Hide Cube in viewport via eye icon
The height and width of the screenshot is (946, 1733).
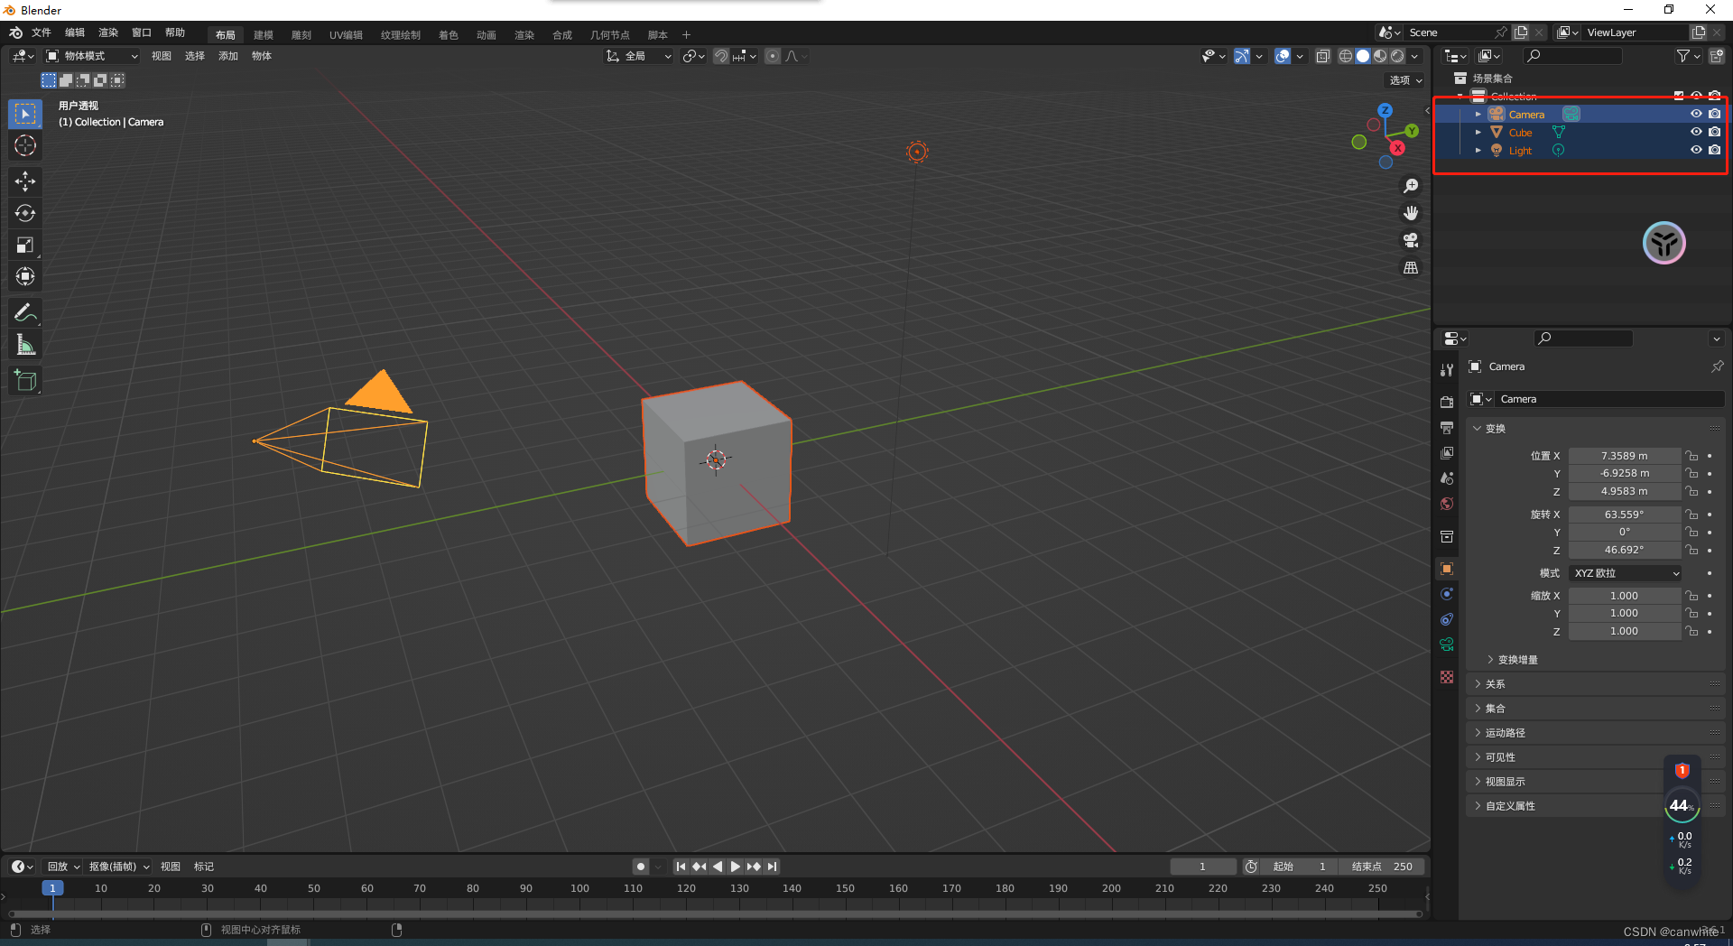[1696, 132]
